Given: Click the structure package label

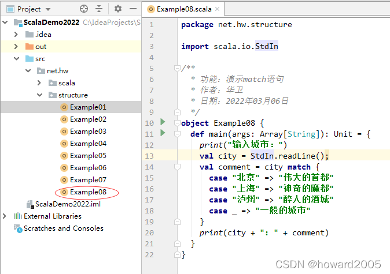Looking at the screenshot, I should coord(73,95).
